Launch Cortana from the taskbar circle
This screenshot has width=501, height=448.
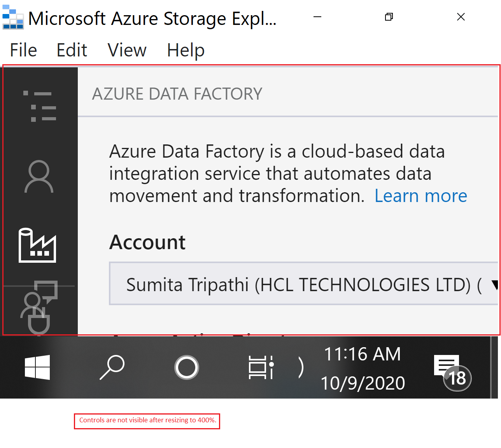[x=187, y=367]
